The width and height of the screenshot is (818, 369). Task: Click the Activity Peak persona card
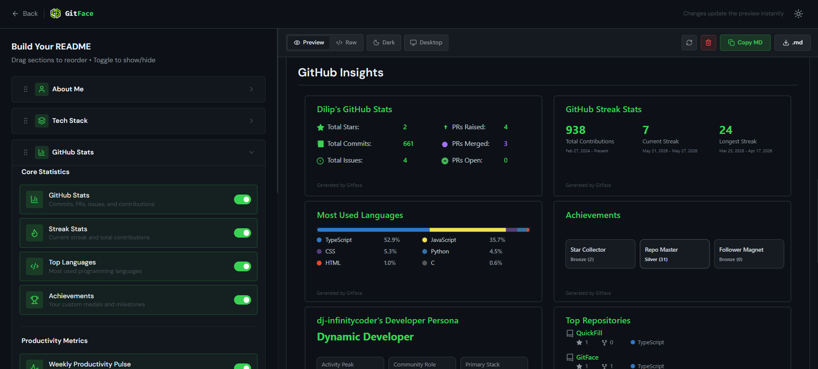coord(350,363)
